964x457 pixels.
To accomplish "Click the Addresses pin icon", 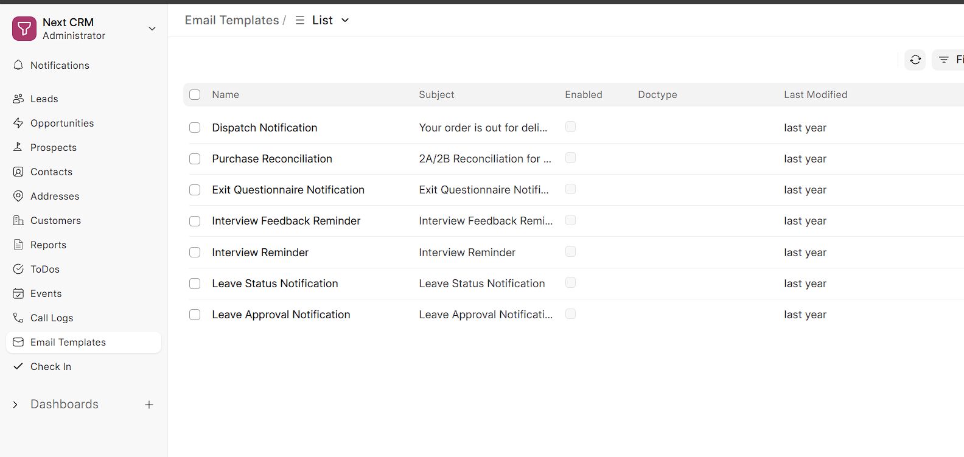I will (x=18, y=196).
